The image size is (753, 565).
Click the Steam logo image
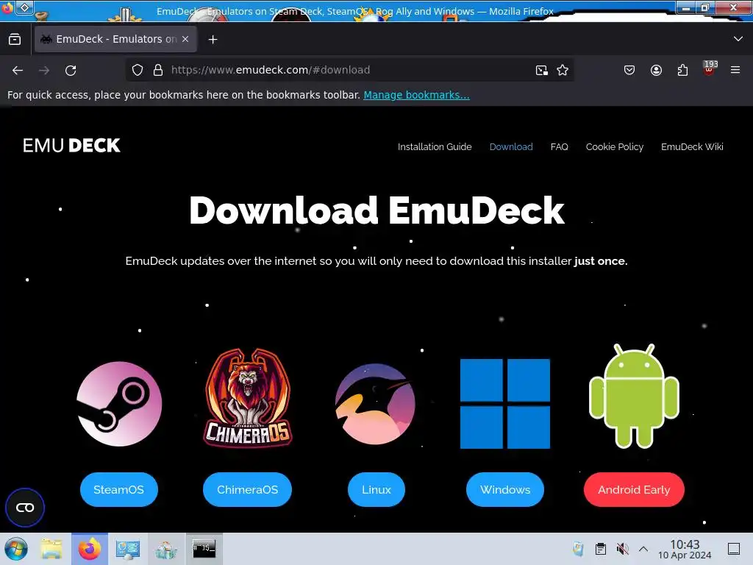(119, 404)
